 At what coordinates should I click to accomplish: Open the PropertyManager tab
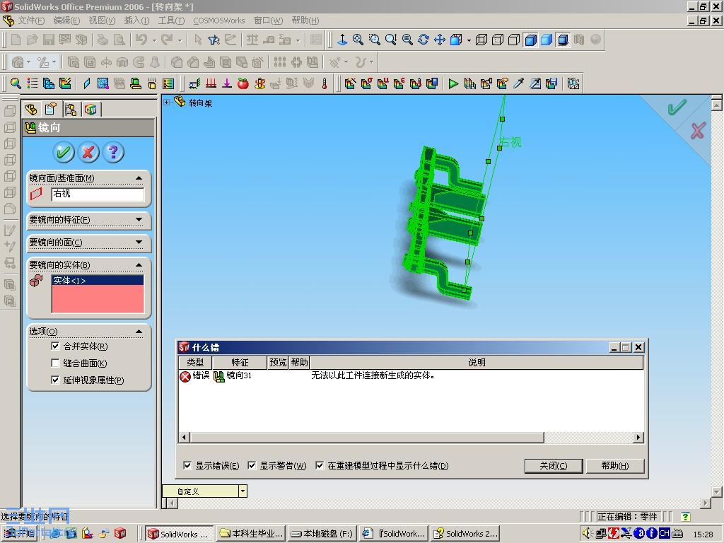tap(50, 110)
